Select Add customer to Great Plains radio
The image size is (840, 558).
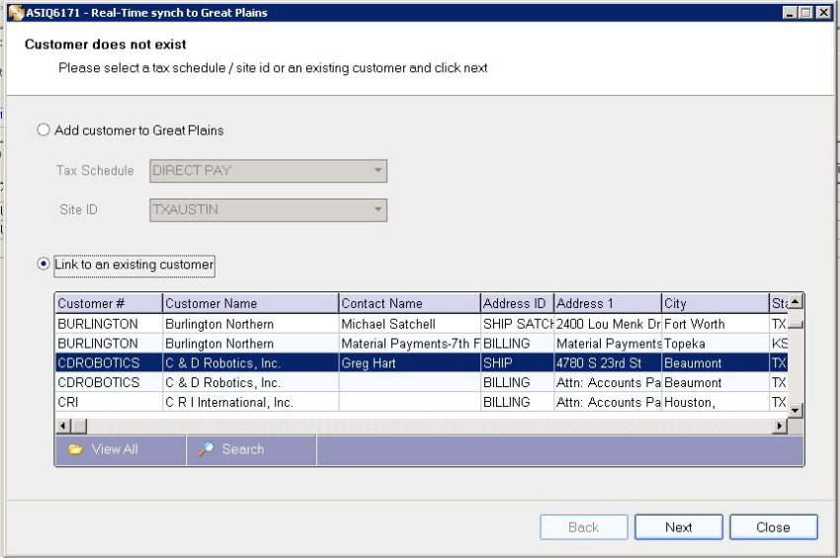pos(43,130)
